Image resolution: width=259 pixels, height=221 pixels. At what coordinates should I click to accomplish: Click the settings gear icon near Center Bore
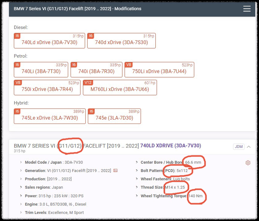point(248,163)
